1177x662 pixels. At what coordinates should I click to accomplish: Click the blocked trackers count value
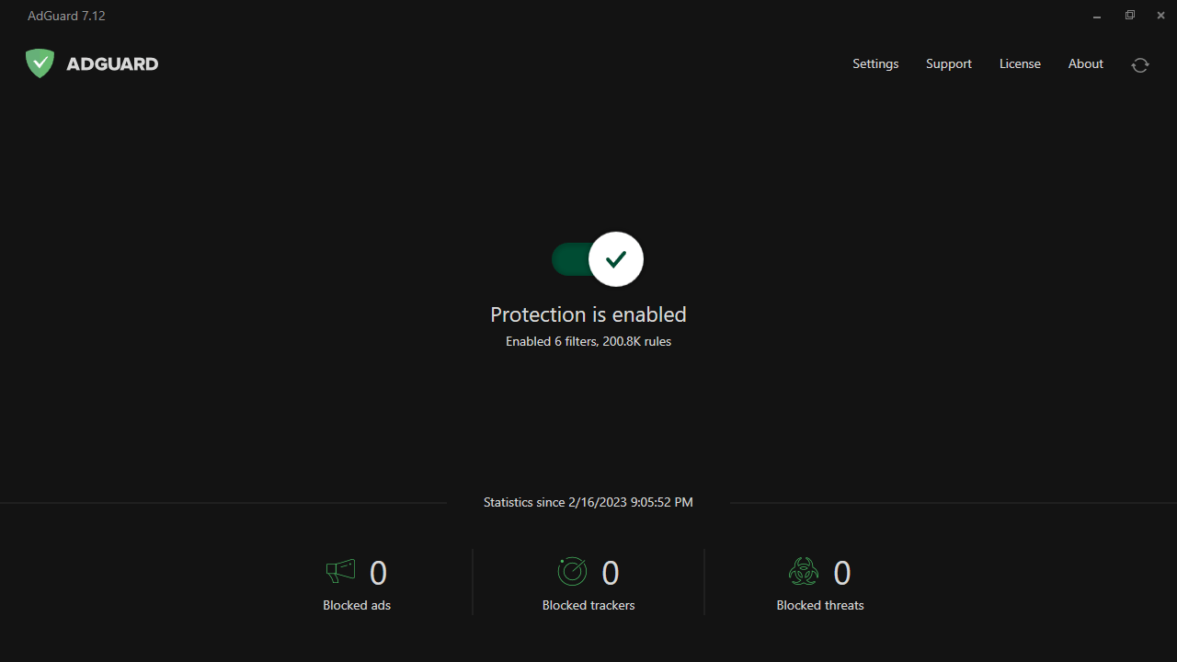pyautogui.click(x=611, y=573)
